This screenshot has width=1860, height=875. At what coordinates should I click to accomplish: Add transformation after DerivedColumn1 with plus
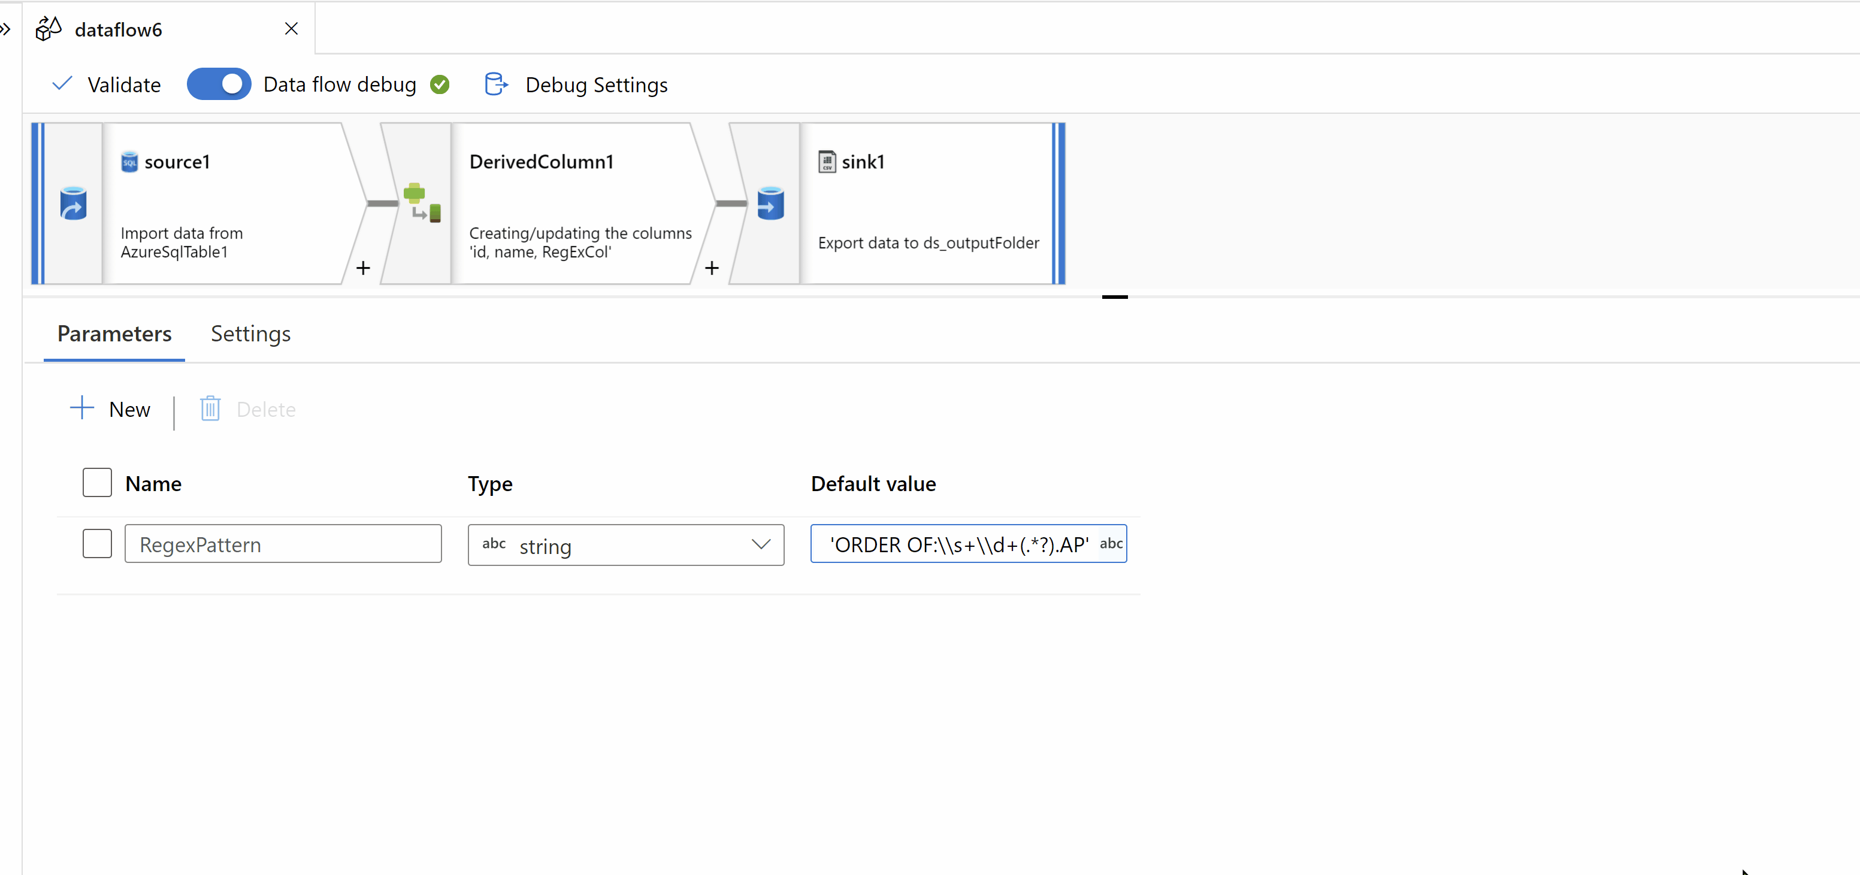pos(712,268)
